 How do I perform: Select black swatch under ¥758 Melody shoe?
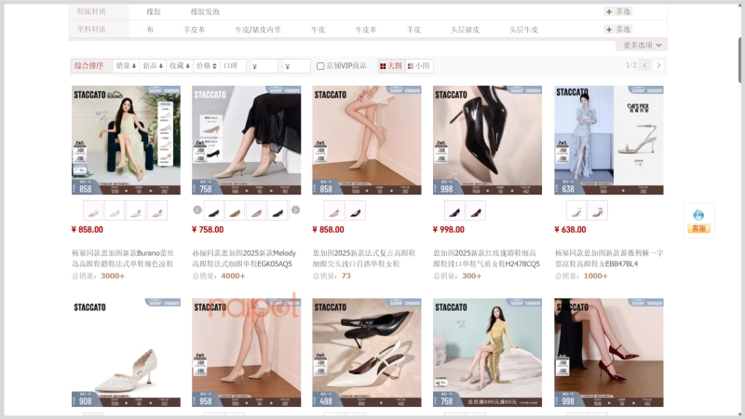pos(213,210)
